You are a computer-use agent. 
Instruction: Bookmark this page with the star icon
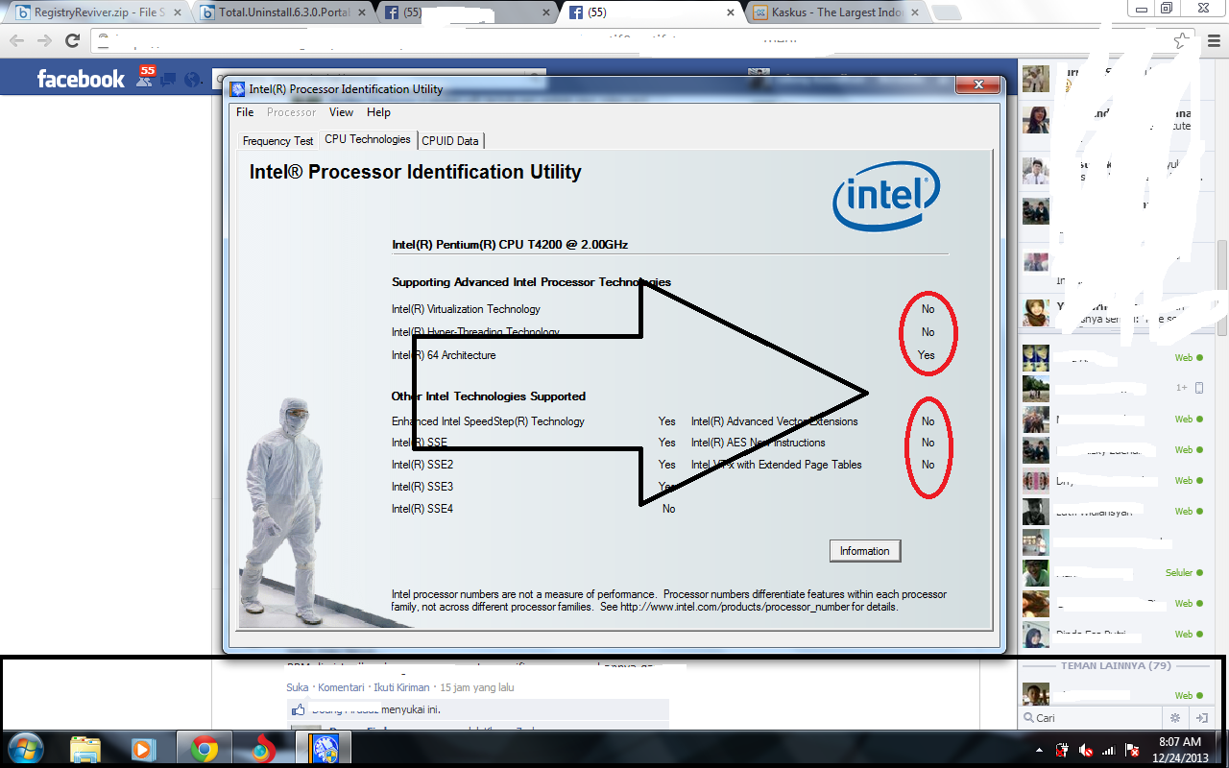click(x=1182, y=40)
